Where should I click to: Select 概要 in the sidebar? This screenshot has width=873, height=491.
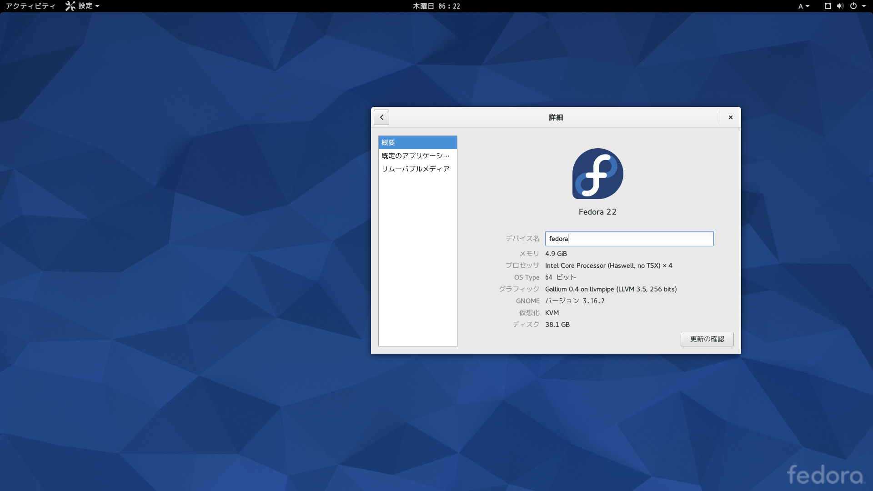pyautogui.click(x=417, y=142)
